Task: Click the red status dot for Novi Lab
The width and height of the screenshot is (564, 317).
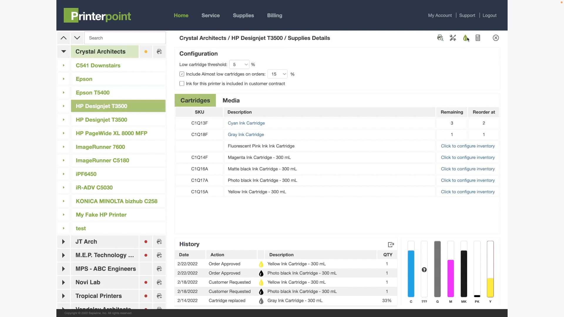Action: tap(146, 282)
